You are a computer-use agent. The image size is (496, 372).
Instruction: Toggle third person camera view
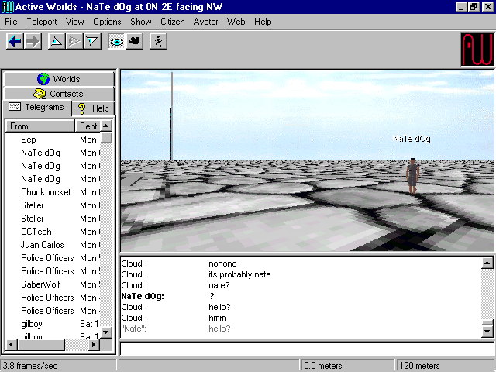pos(134,41)
